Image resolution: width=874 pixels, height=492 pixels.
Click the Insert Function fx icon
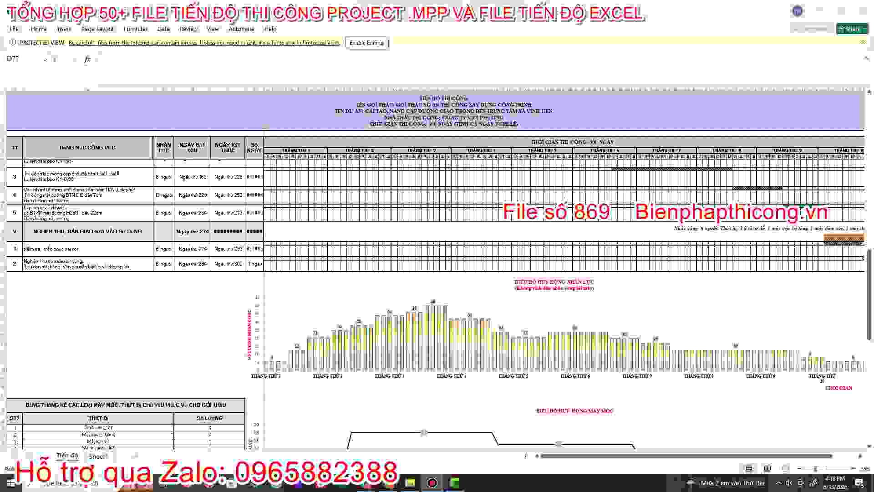point(87,59)
